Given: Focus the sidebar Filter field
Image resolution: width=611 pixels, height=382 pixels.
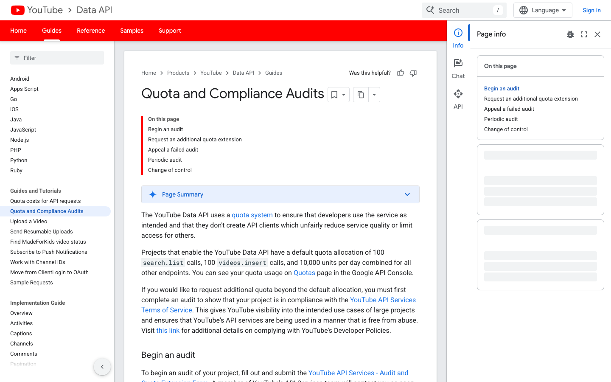Looking at the screenshot, I should tap(57, 58).
